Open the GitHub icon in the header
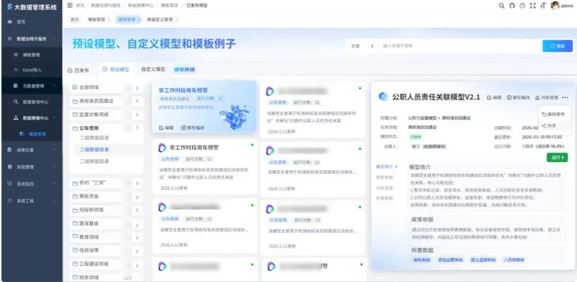 512,6
